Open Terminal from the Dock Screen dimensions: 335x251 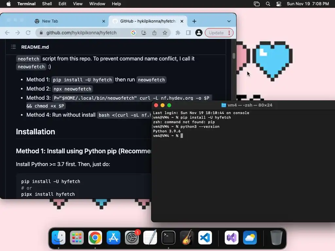[x=168, y=238]
